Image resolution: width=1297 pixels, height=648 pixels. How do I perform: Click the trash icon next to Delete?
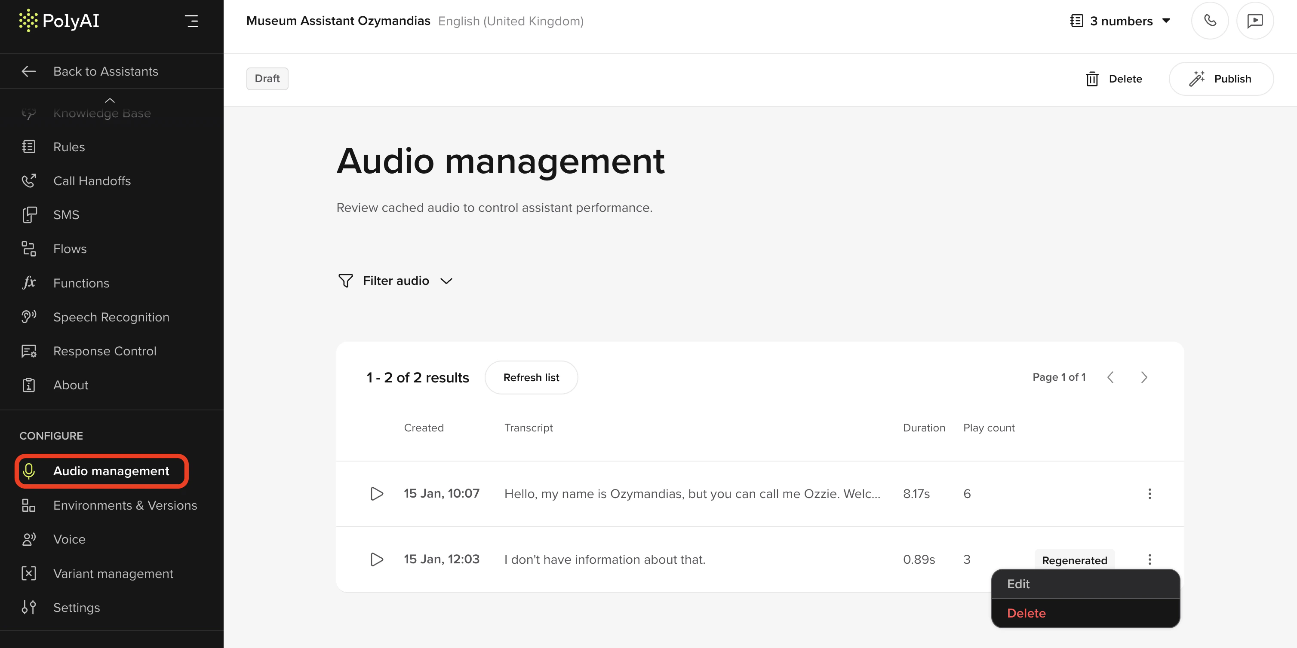pyautogui.click(x=1092, y=79)
